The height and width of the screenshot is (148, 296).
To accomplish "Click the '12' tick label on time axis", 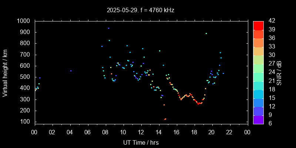I will [141, 132].
